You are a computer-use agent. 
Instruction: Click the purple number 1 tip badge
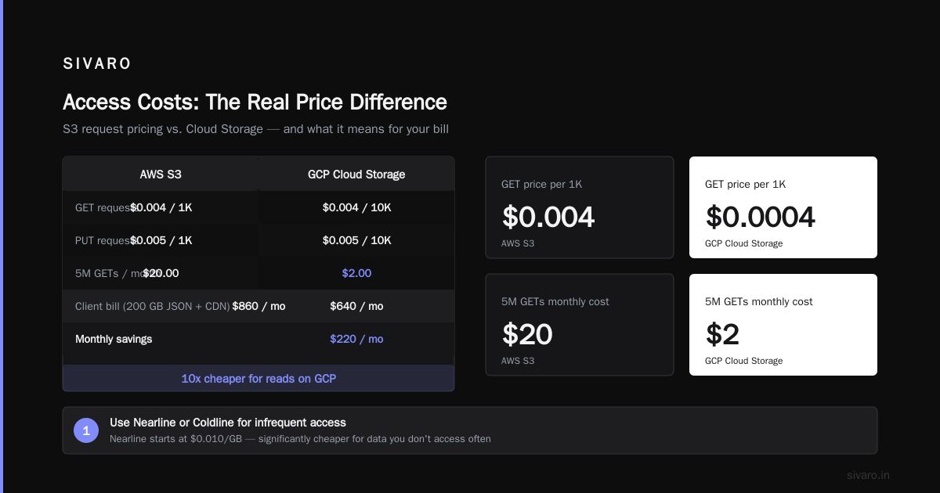(86, 430)
